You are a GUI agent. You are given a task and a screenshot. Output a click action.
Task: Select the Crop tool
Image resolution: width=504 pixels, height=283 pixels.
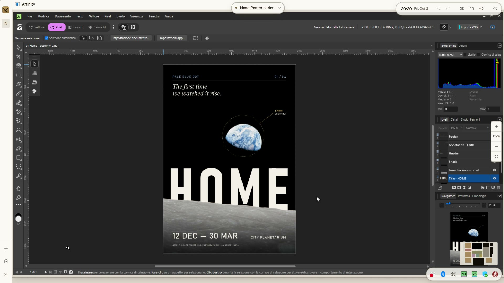pyautogui.click(x=18, y=57)
